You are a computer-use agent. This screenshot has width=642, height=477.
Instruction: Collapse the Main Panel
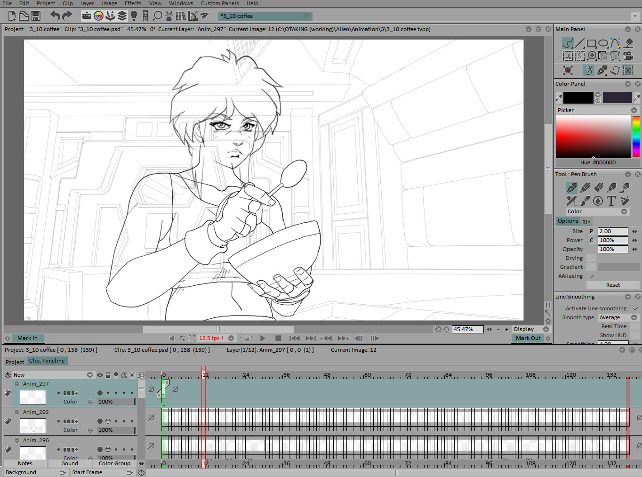click(628, 29)
